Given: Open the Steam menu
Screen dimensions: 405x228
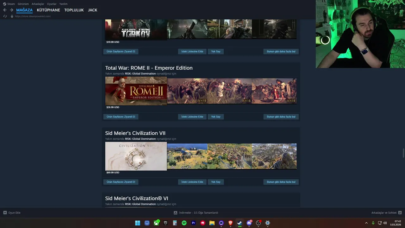Looking at the screenshot, I should (11, 4).
